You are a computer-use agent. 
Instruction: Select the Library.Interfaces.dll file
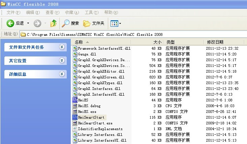tap(100, 135)
